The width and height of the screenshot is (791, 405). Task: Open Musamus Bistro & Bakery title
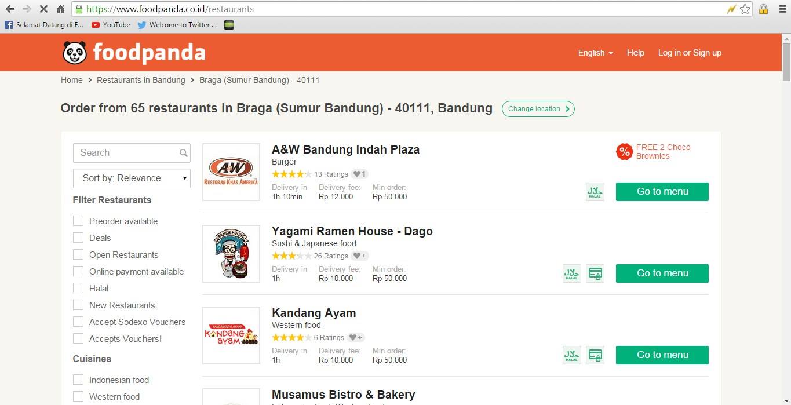pyautogui.click(x=344, y=395)
